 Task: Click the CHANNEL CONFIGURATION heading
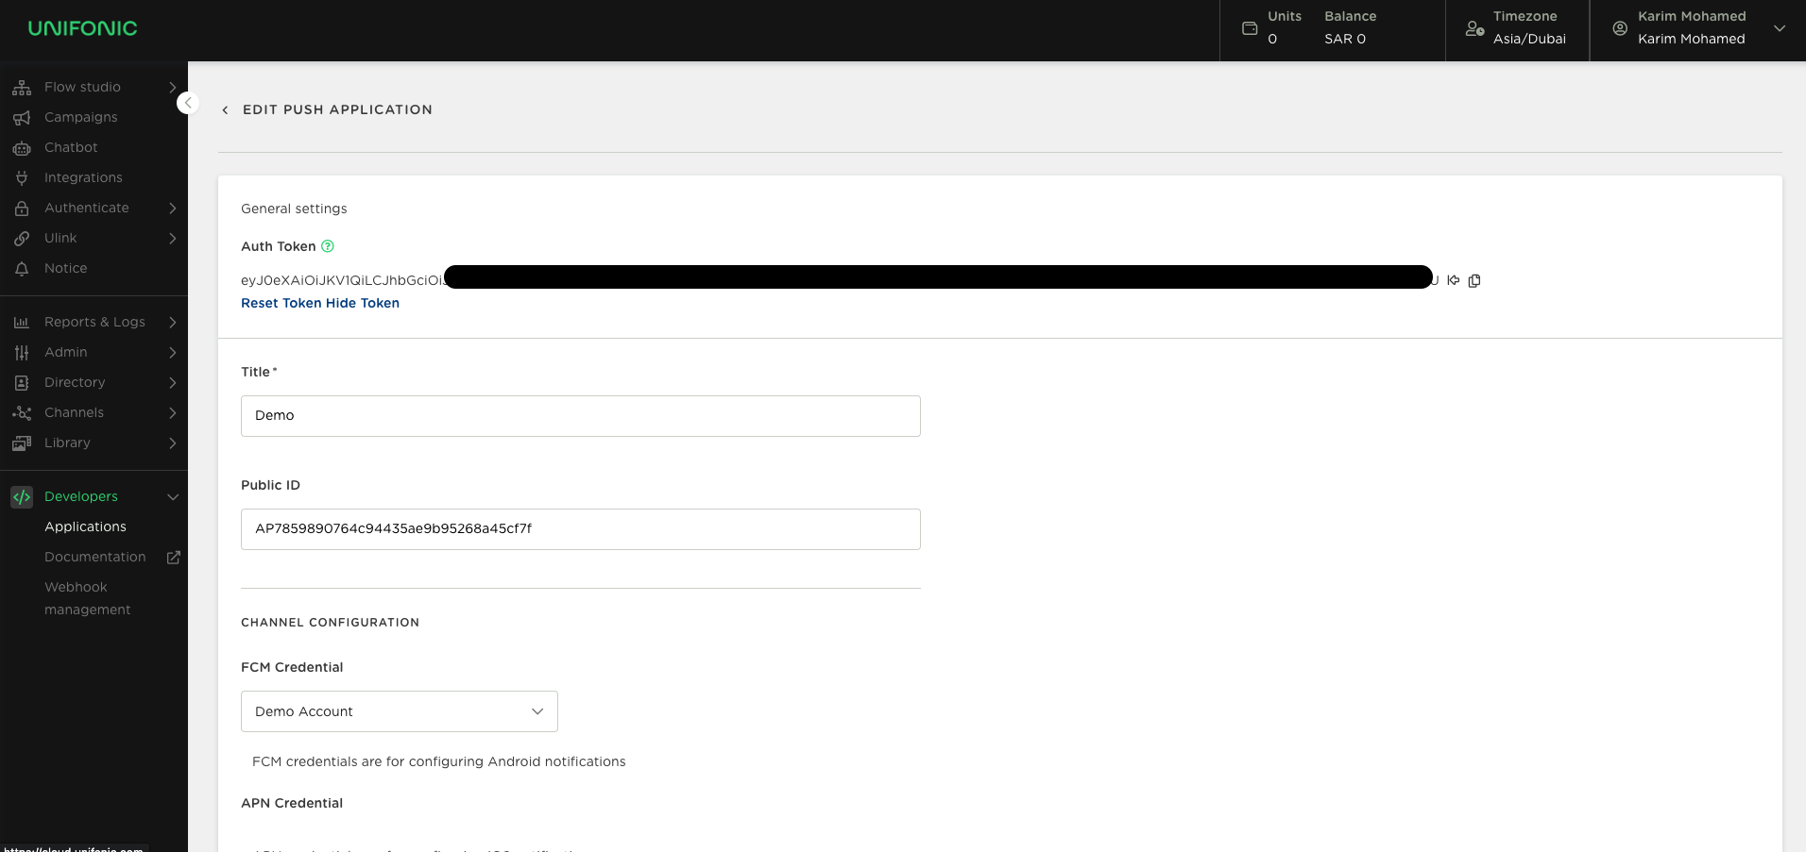(330, 623)
